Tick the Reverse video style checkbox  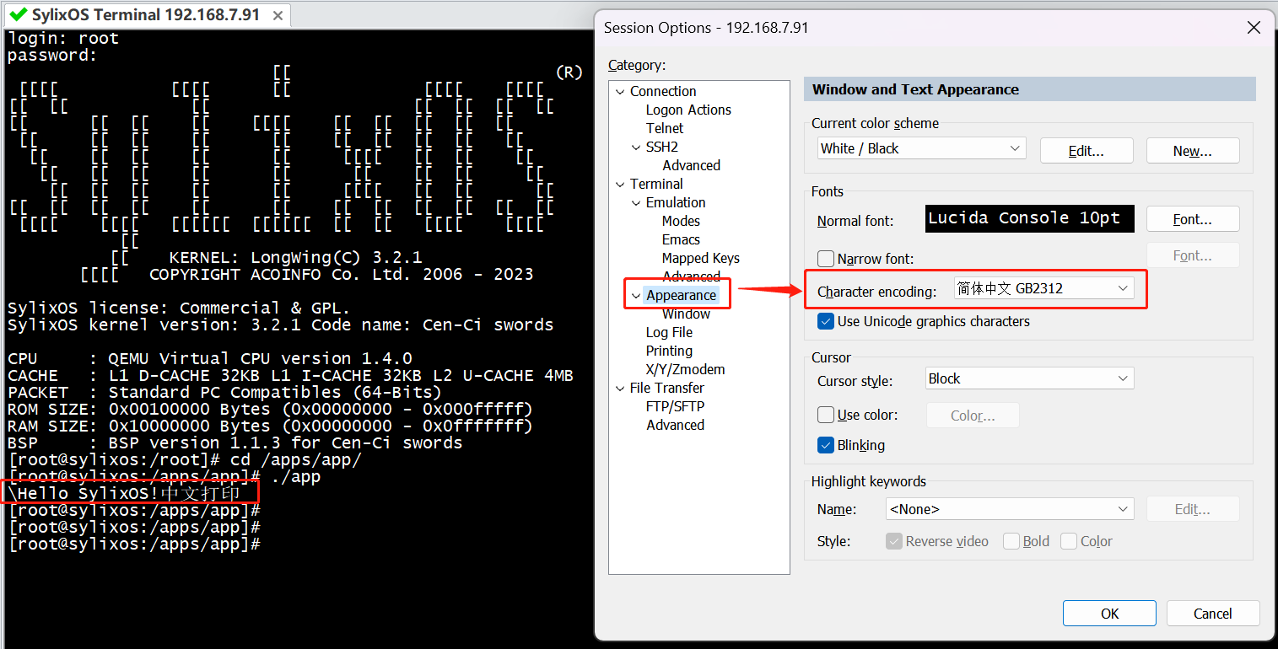click(x=894, y=541)
